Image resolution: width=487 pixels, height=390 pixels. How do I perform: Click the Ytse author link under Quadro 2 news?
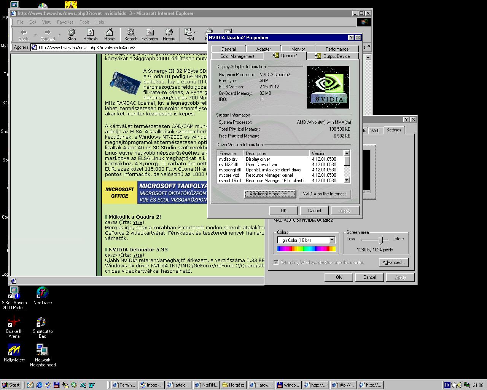tap(137, 222)
